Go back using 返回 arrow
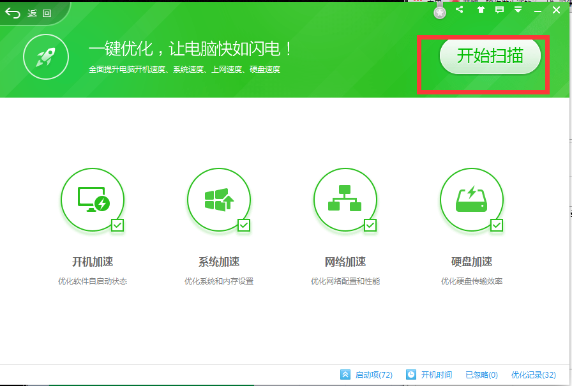572x386 pixels. click(x=29, y=13)
